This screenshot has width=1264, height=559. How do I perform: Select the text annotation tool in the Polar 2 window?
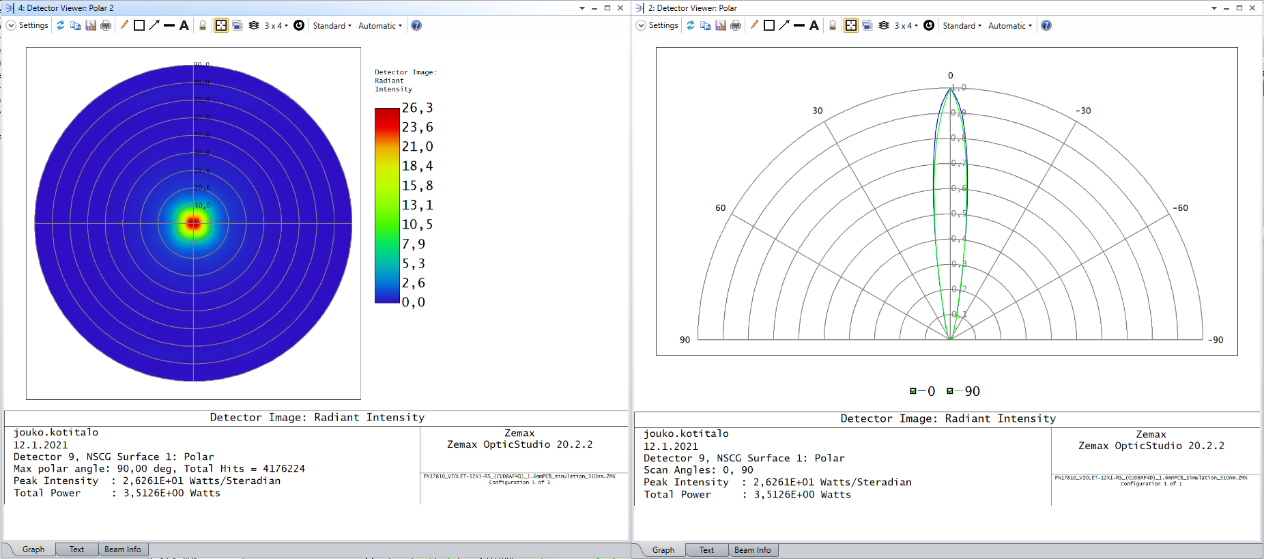pyautogui.click(x=184, y=25)
